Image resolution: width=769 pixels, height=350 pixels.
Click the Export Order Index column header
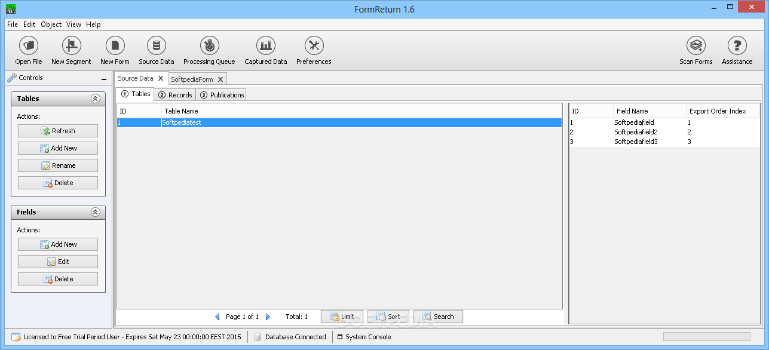[723, 111]
